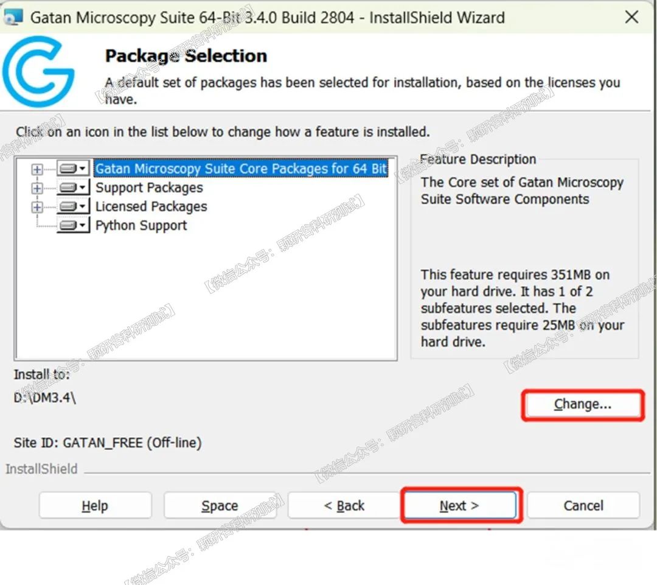Select the Licensed Packages feature
Viewport: 657px width, 585px height.
(x=151, y=206)
